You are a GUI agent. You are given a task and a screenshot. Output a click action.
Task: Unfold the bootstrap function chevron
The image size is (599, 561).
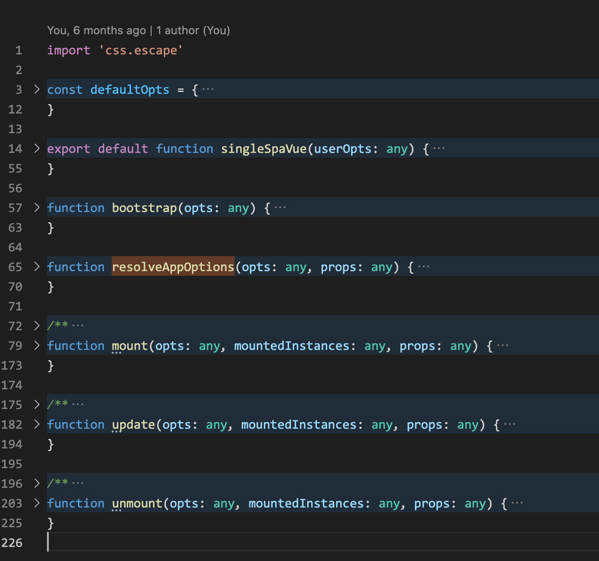[x=37, y=207]
